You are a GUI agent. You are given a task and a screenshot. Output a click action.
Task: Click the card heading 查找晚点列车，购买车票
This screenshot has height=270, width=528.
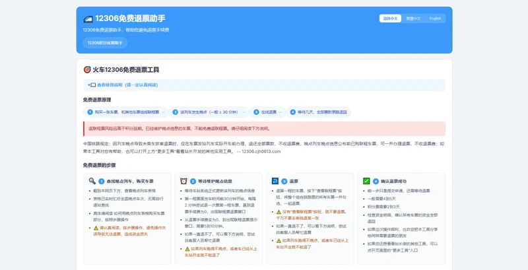(130, 182)
